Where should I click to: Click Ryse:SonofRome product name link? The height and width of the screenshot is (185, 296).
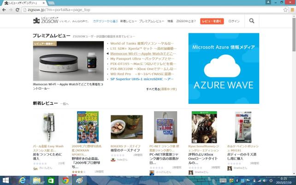point(203,149)
